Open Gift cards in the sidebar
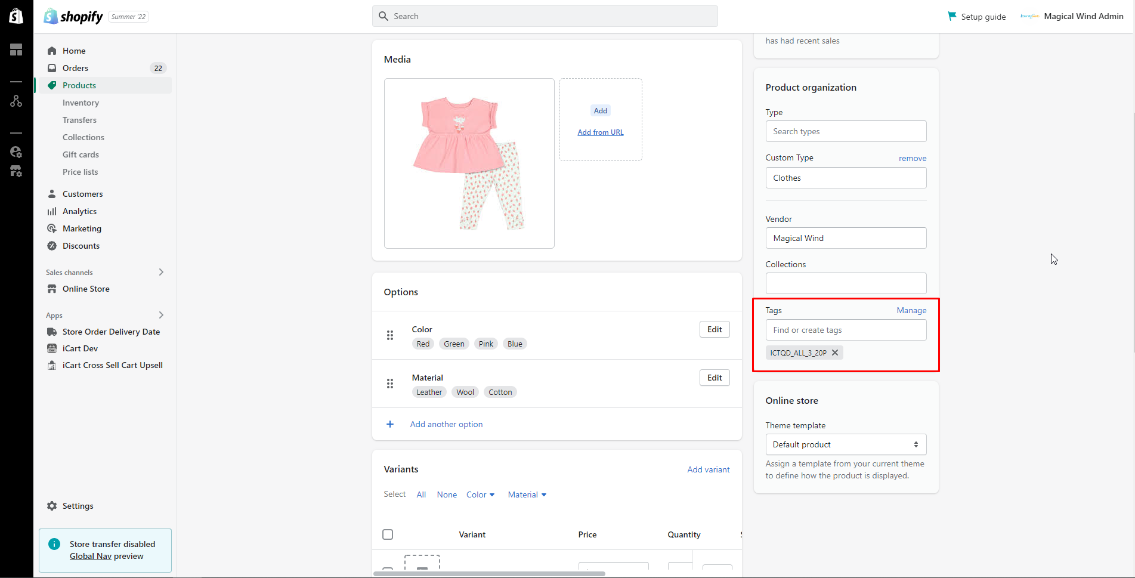This screenshot has height=578, width=1135. (81, 154)
